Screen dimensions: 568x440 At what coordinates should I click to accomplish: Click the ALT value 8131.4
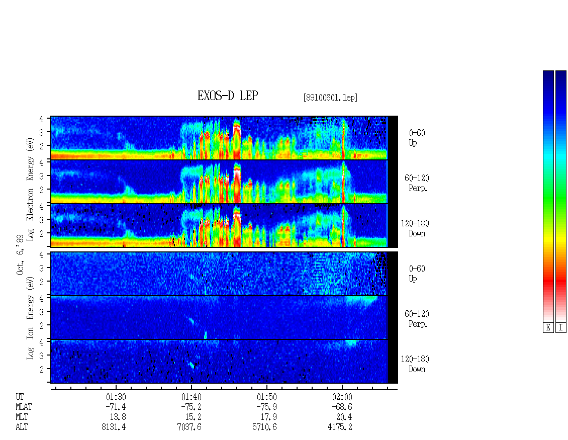(x=114, y=427)
